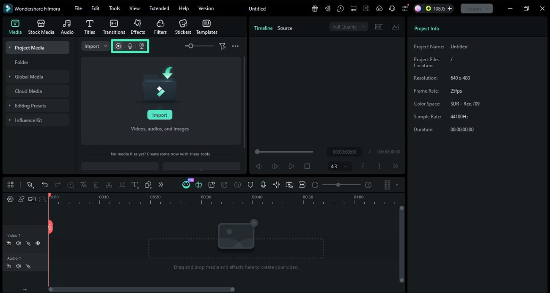Viewport: 550px width, 293px height.
Task: Open the timeline layout options dropdown arrow
Action: point(397,185)
